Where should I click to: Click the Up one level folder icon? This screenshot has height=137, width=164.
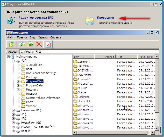click(11, 44)
